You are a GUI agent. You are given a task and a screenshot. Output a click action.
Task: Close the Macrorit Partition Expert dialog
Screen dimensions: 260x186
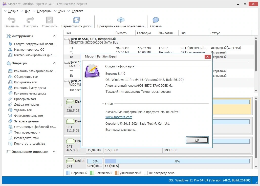207,57
